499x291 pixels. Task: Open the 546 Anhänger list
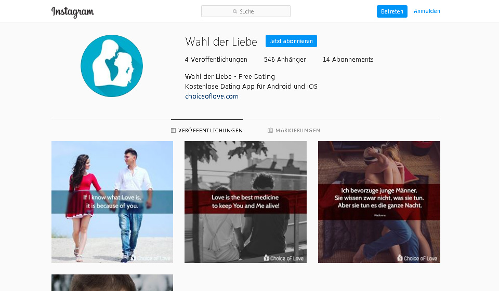tap(285, 60)
